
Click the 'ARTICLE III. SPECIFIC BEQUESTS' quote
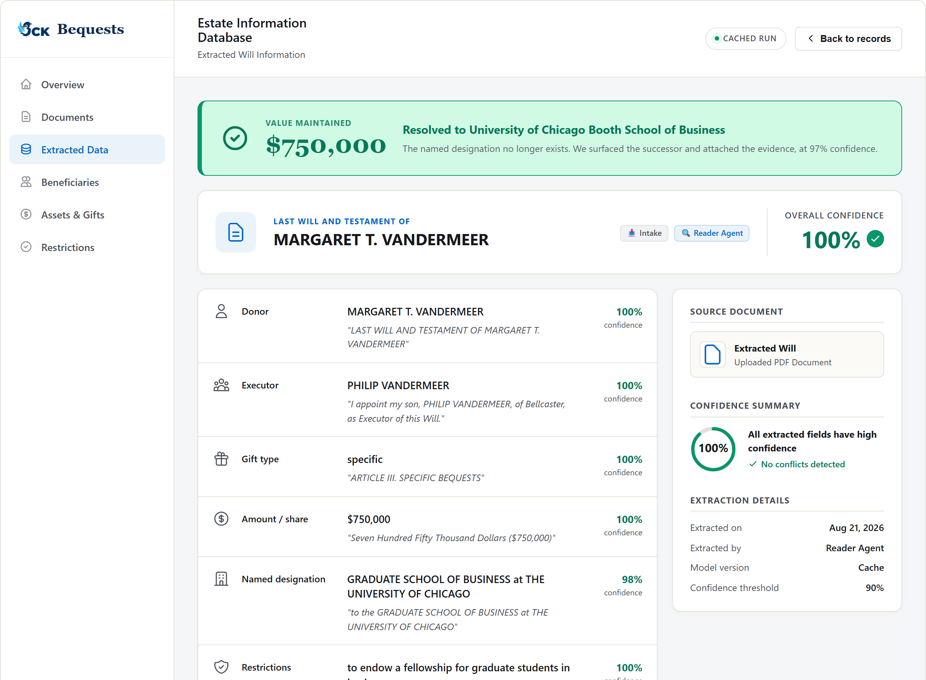416,478
